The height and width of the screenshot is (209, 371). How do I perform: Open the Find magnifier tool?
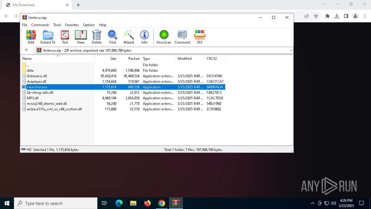(112, 37)
